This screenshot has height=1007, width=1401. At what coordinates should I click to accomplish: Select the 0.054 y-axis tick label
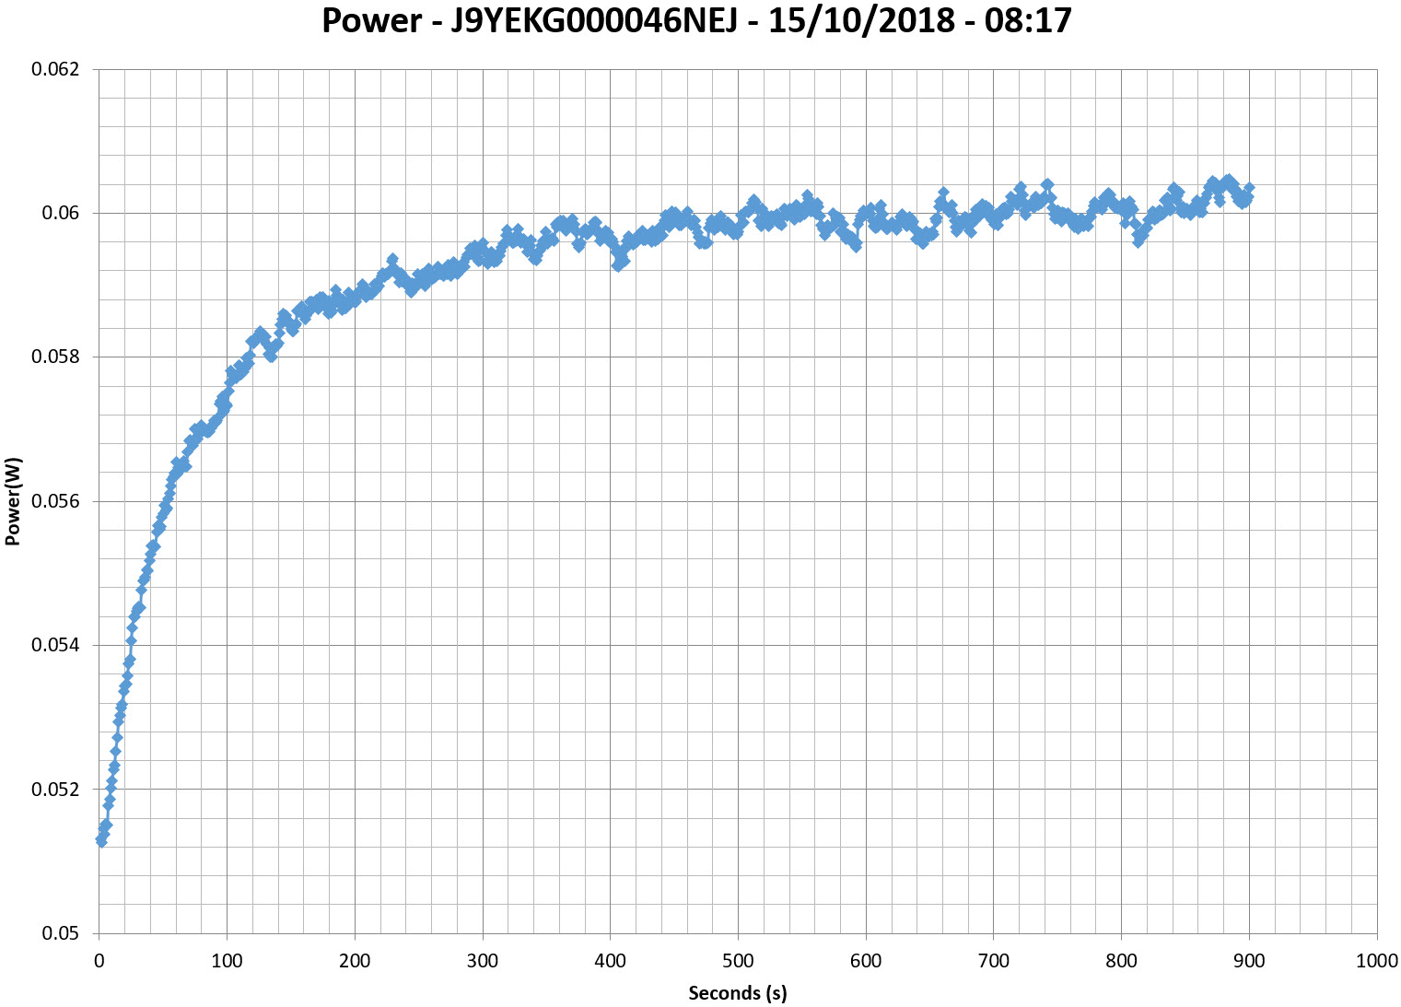[x=56, y=645]
